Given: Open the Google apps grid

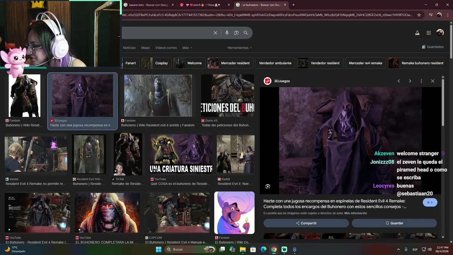Looking at the screenshot, I should 429,33.
